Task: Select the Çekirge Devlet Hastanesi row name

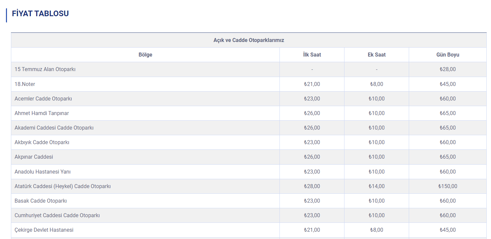Action: [44, 230]
